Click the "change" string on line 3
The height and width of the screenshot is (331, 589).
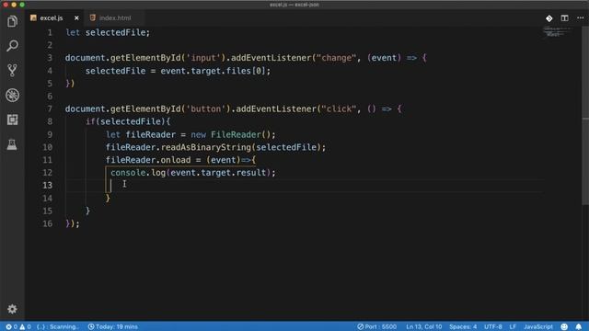tap(336, 58)
